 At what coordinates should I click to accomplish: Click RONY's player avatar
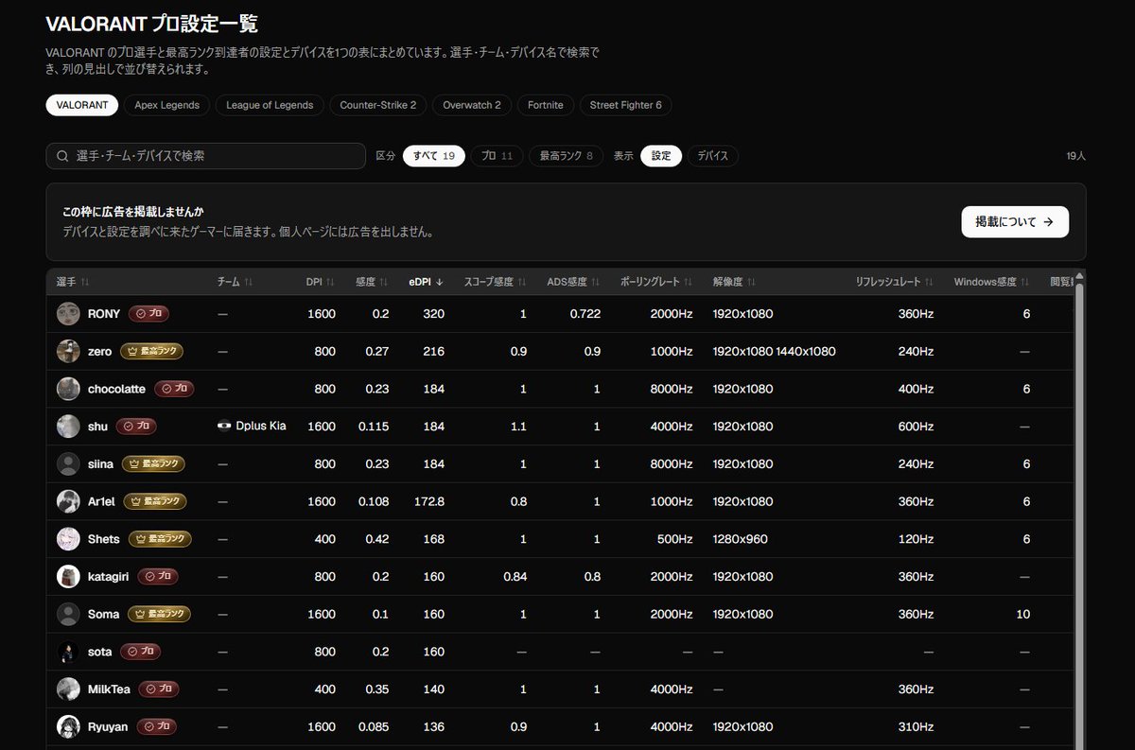click(x=68, y=314)
